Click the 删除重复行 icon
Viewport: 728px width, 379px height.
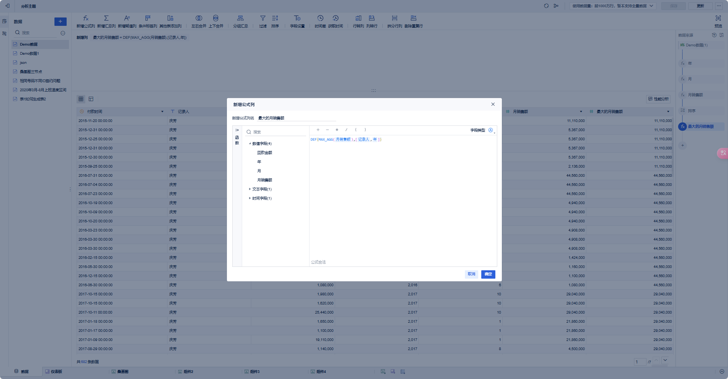tap(413, 18)
